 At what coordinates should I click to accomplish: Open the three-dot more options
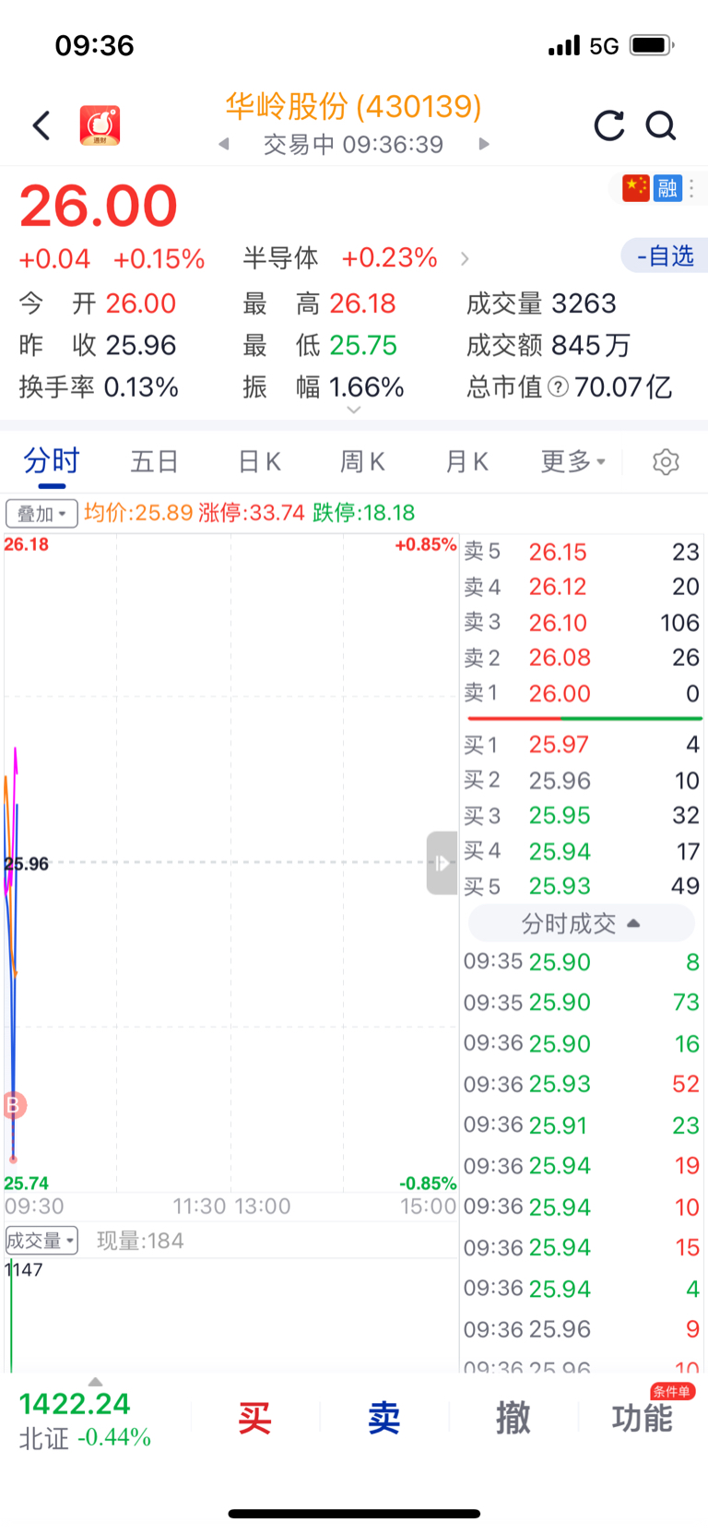tap(692, 188)
